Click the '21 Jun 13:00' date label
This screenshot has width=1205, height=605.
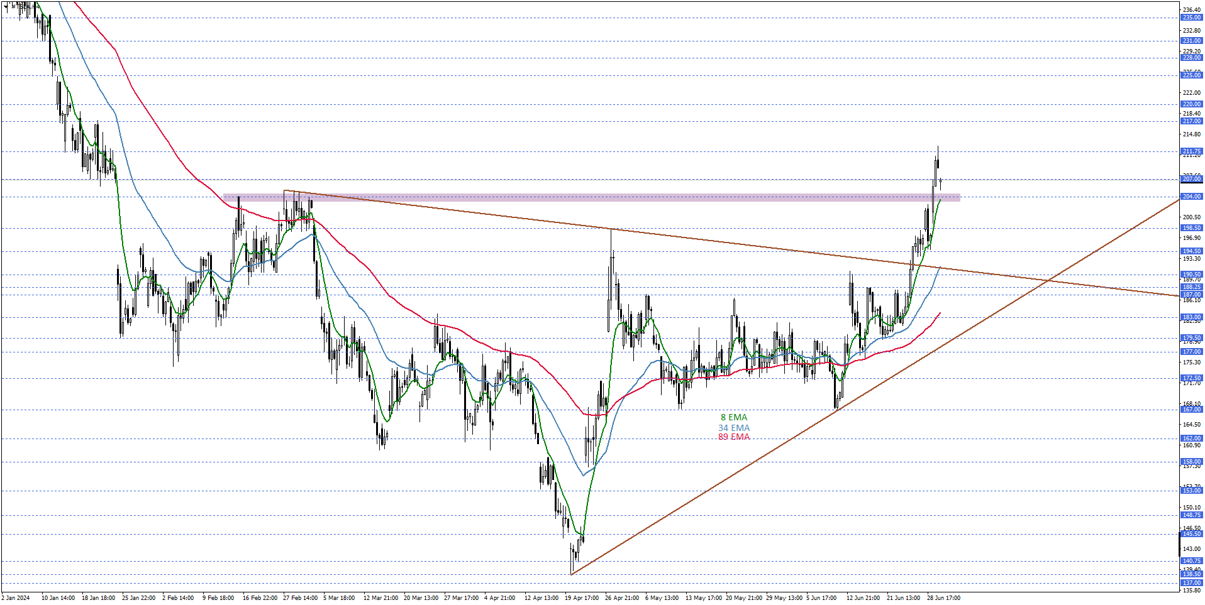pos(904,598)
